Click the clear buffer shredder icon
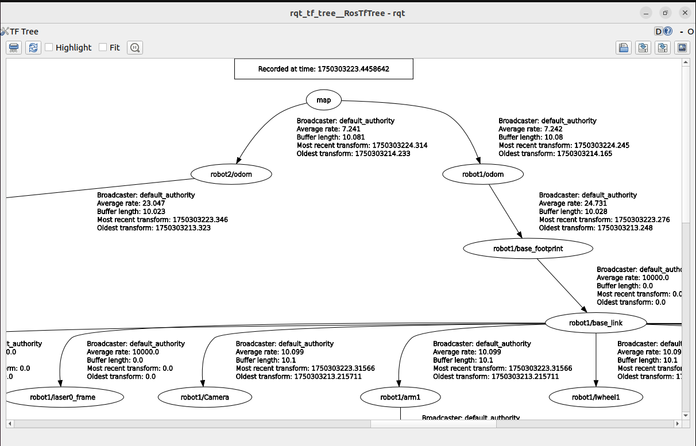 [x=14, y=48]
